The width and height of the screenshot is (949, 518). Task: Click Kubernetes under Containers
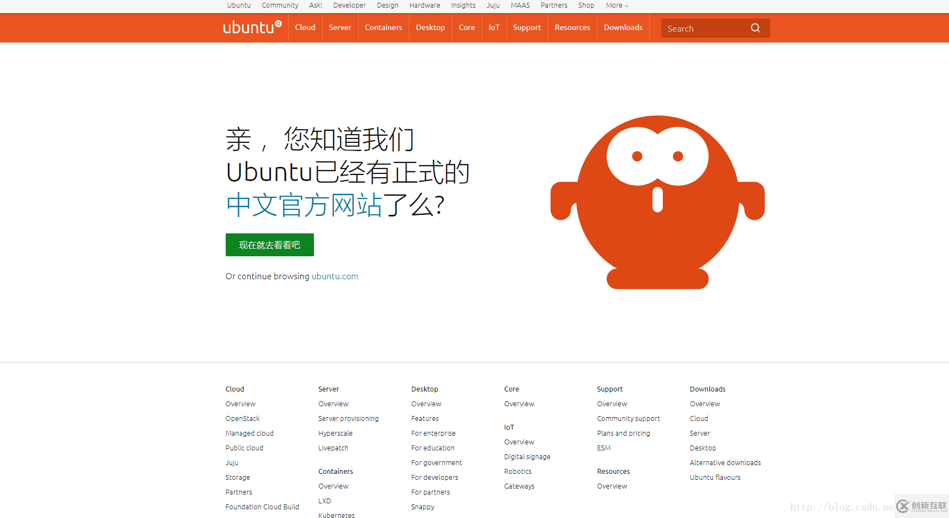336,515
